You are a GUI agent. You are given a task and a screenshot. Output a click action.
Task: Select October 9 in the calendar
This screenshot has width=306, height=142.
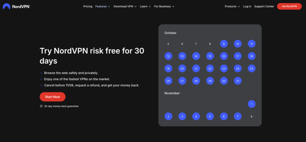pos(224,44)
